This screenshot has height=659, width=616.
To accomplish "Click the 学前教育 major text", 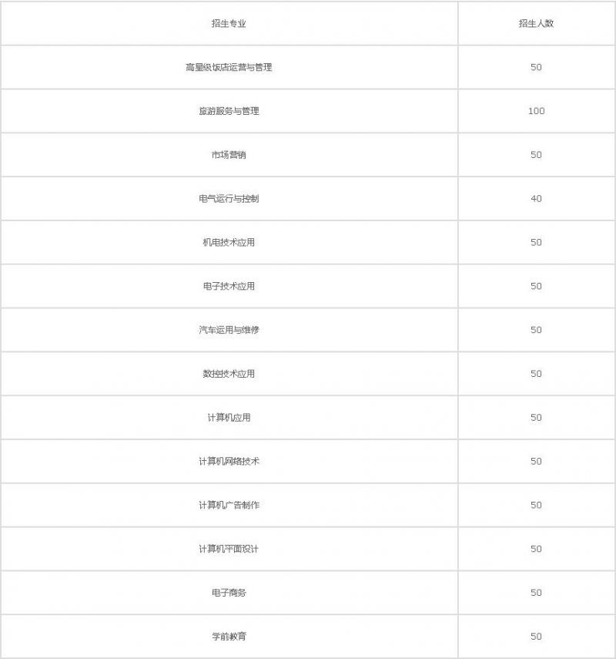I will (x=229, y=637).
